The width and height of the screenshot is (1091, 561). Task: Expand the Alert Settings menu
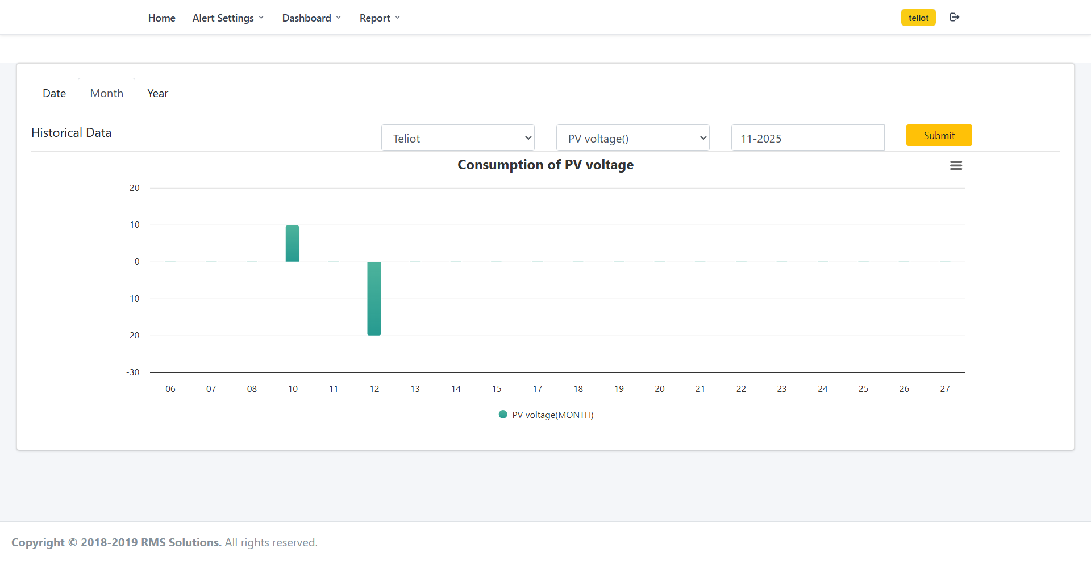pos(228,18)
